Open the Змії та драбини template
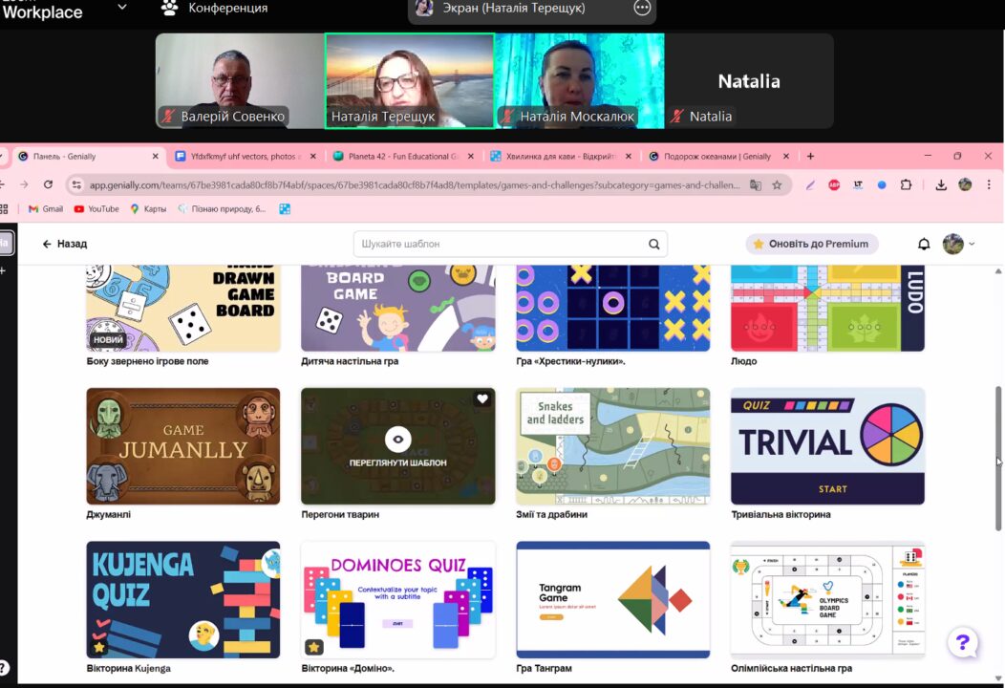The width and height of the screenshot is (1005, 688). point(612,445)
